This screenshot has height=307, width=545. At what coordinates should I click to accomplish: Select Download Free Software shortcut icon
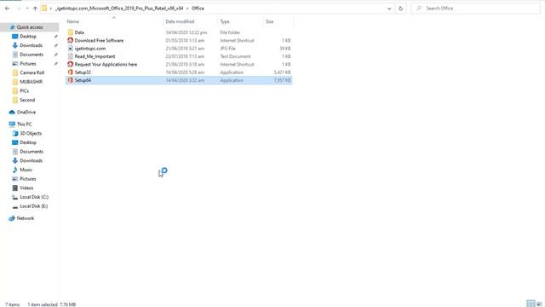(x=70, y=40)
